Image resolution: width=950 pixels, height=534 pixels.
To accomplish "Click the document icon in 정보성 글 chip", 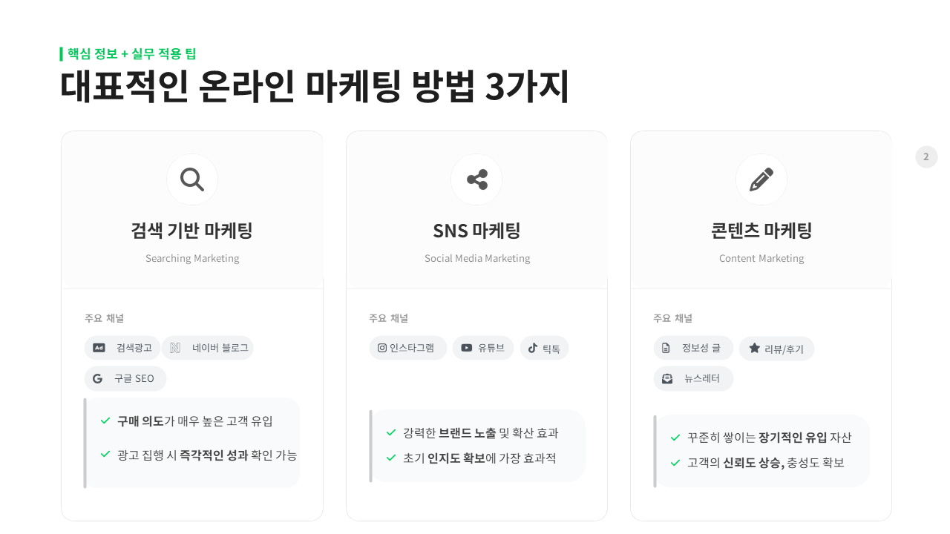I will tap(666, 348).
